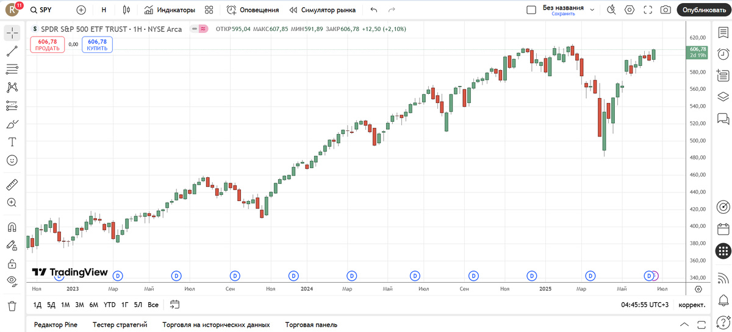732x332 pixels.
Task: Click the 'SPDR S&P 500 ETF TRUST' legend title
Action: 85,29
